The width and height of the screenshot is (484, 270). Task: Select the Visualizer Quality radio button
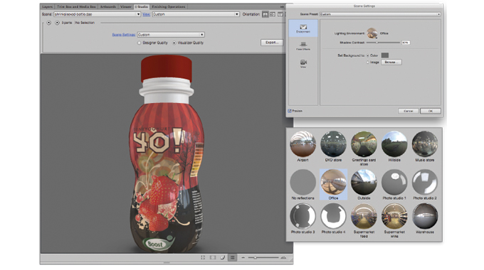pos(174,43)
